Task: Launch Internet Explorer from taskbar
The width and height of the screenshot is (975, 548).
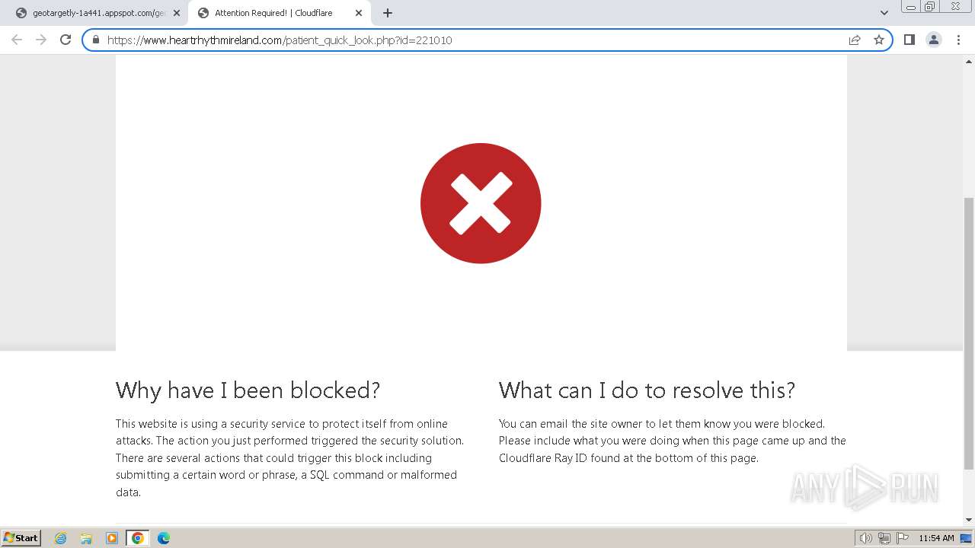Action: tap(61, 538)
